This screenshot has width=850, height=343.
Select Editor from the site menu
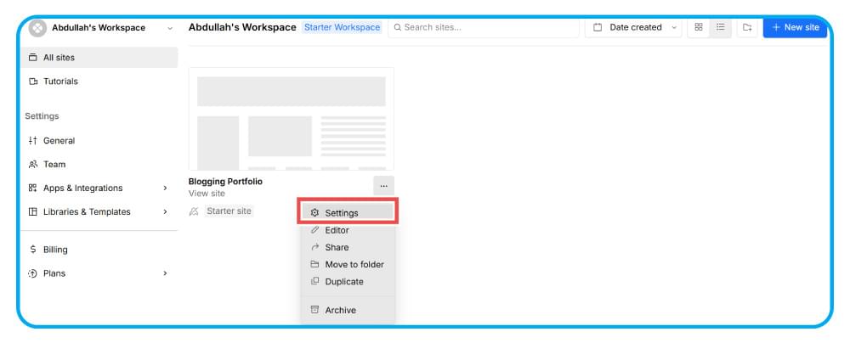click(348, 230)
